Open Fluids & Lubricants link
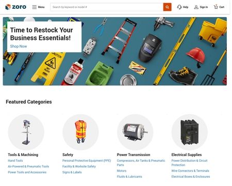 (x=129, y=177)
